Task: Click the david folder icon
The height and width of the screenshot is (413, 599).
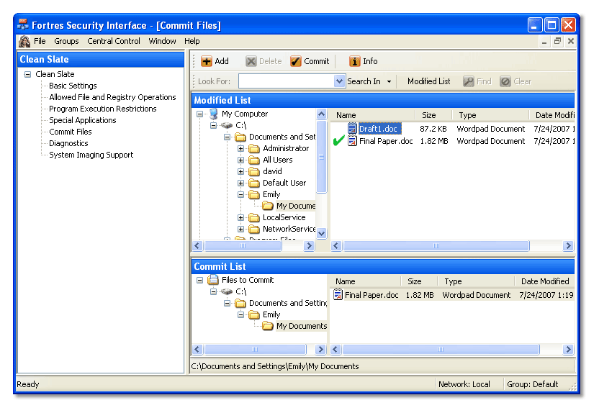Action: coord(254,171)
